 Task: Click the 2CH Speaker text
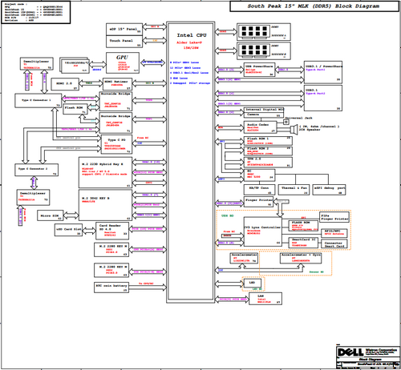click(x=310, y=130)
